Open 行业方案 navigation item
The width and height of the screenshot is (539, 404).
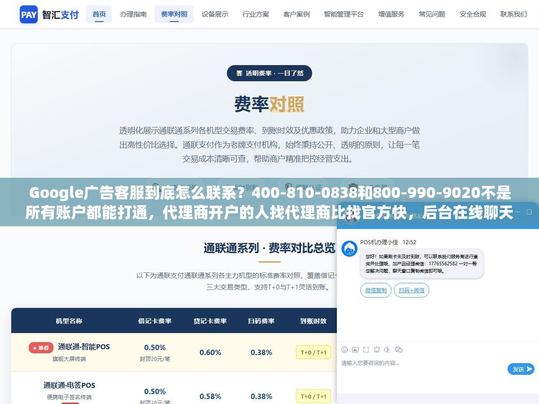point(256,14)
